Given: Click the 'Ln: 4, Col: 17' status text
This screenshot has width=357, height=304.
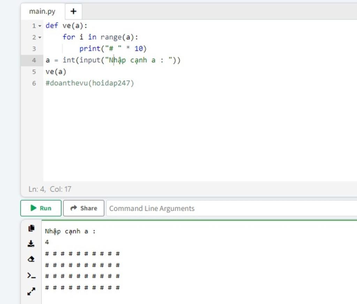Looking at the screenshot, I should point(50,189).
